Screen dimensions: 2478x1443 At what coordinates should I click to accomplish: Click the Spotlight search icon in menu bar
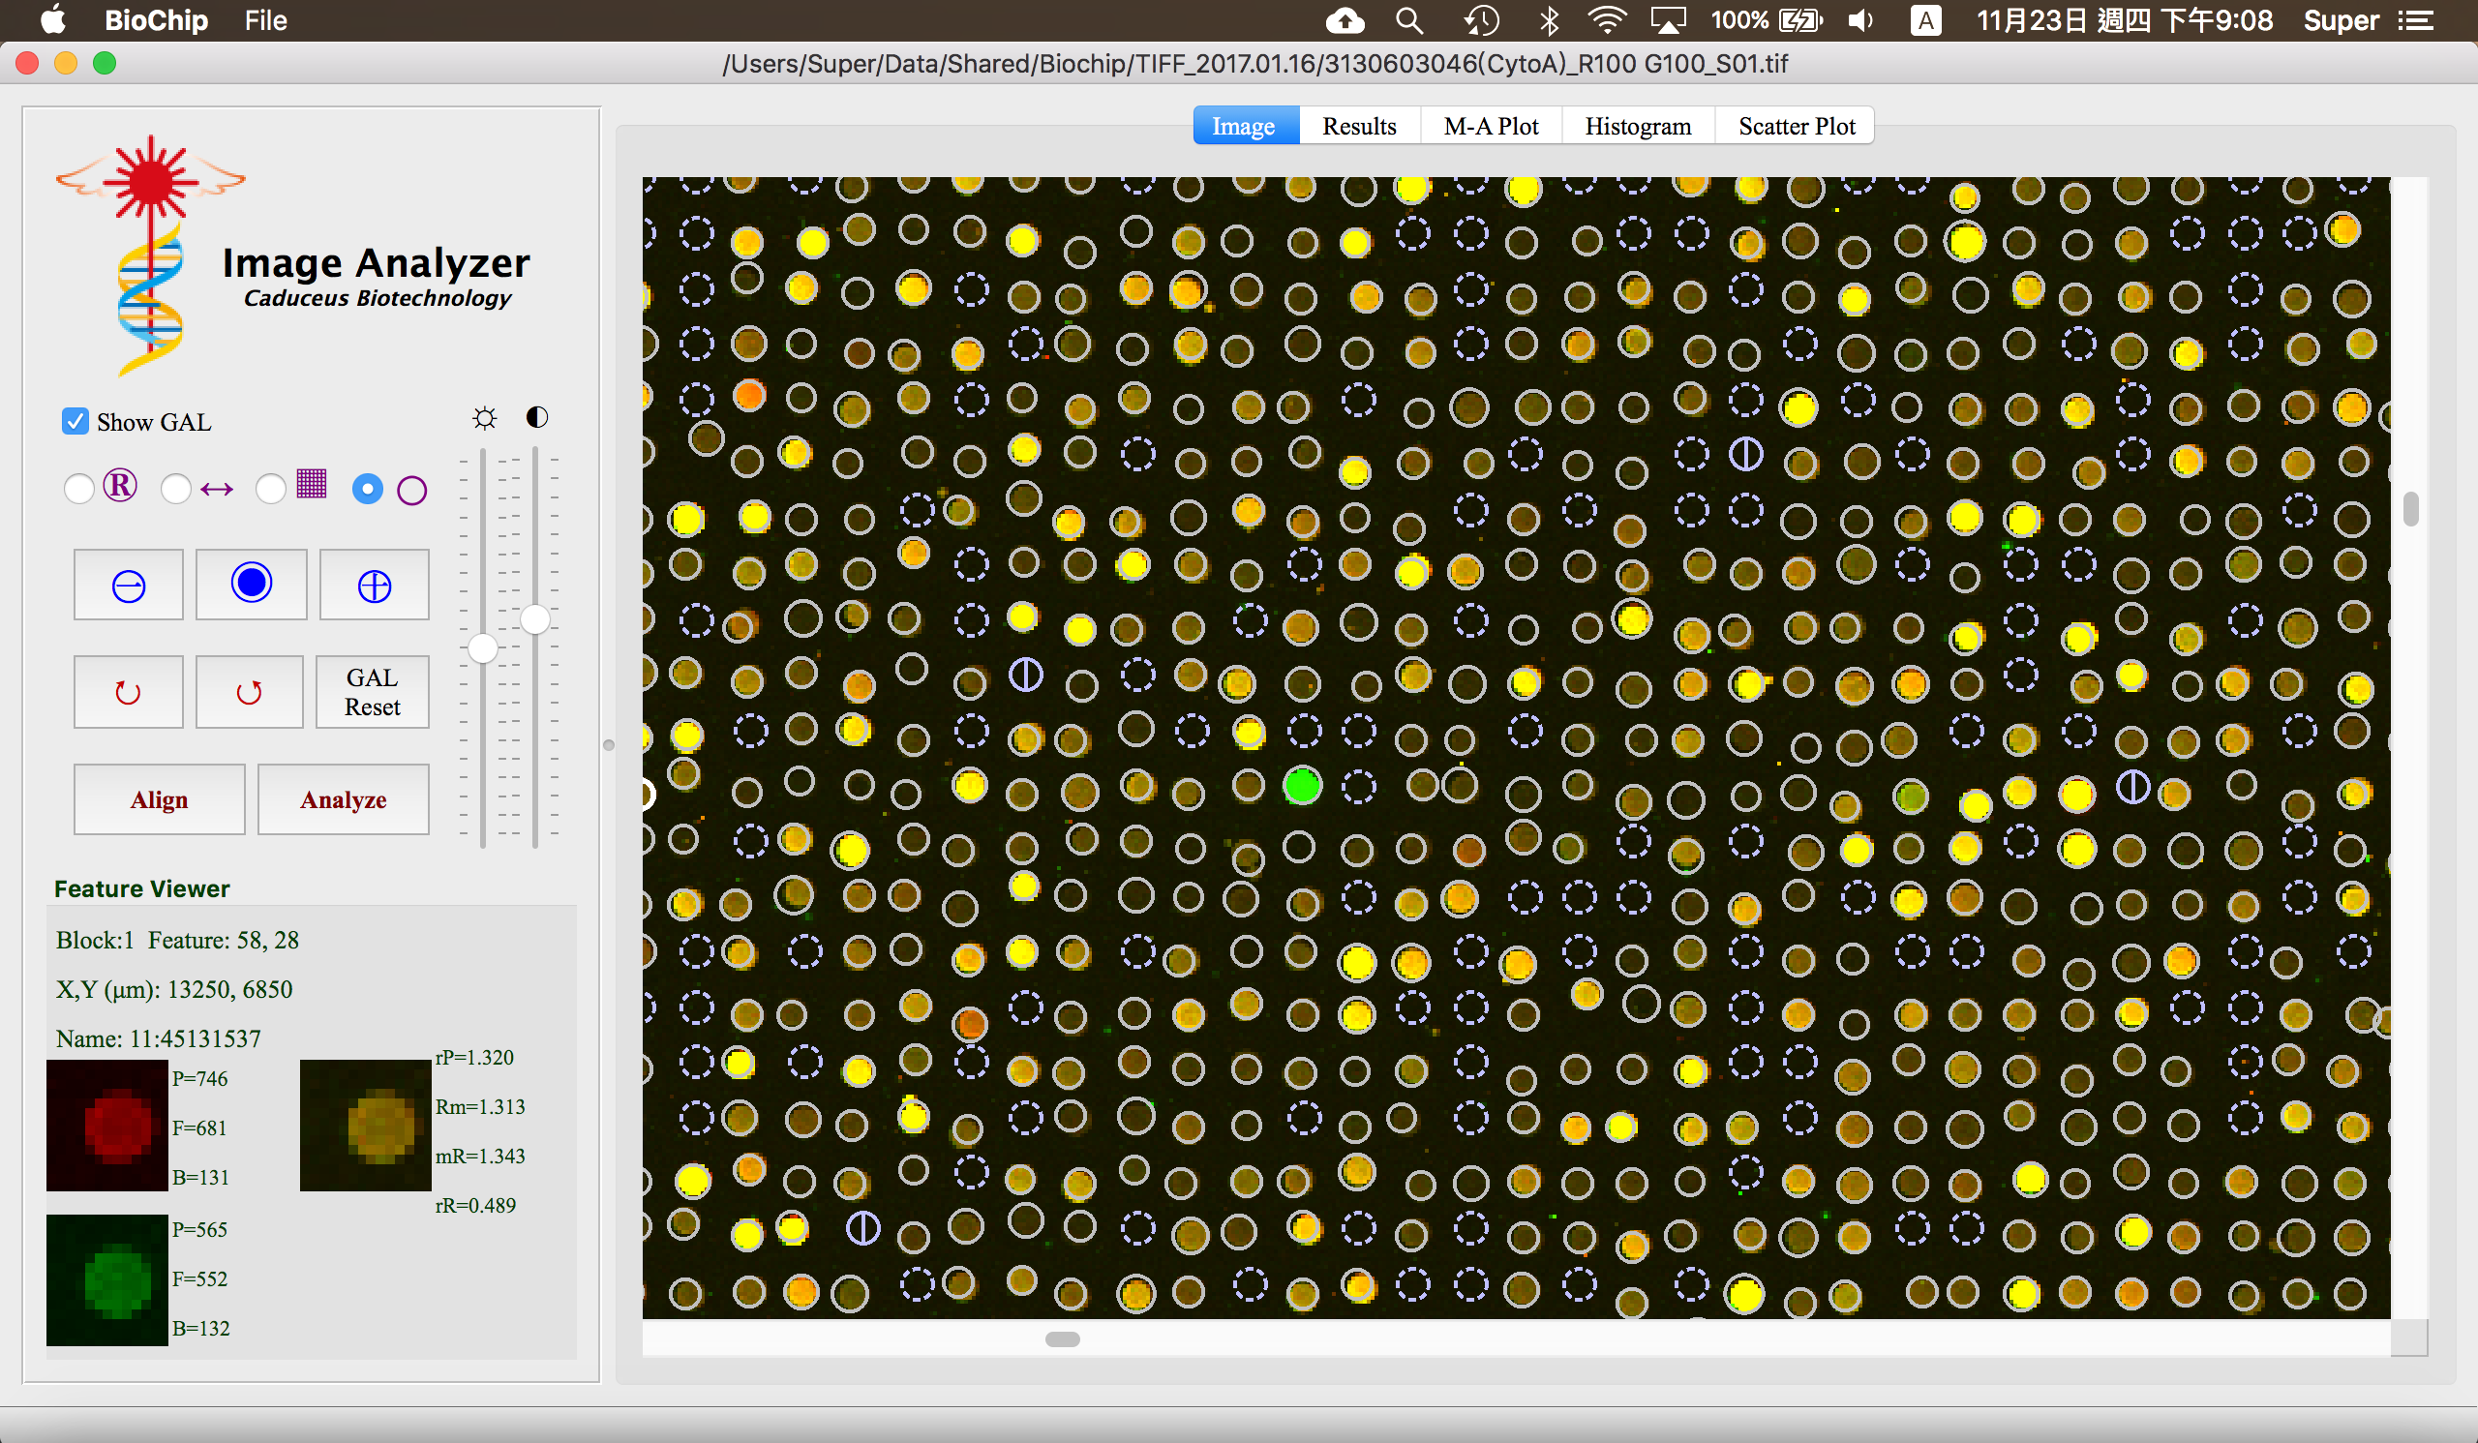point(1408,19)
